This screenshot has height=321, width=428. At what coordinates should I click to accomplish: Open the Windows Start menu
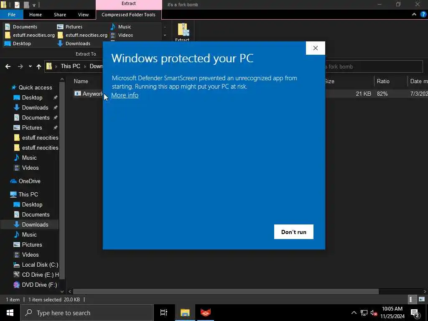point(10,313)
